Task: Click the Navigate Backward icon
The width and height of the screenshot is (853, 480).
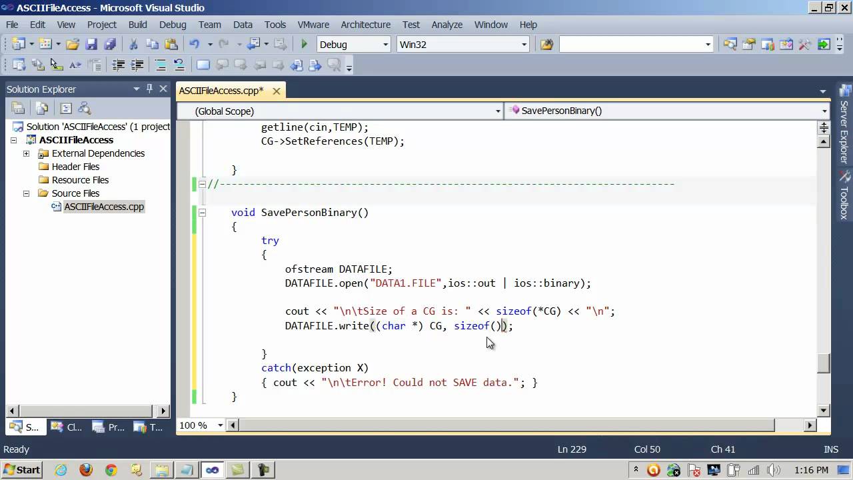Action: (x=253, y=44)
